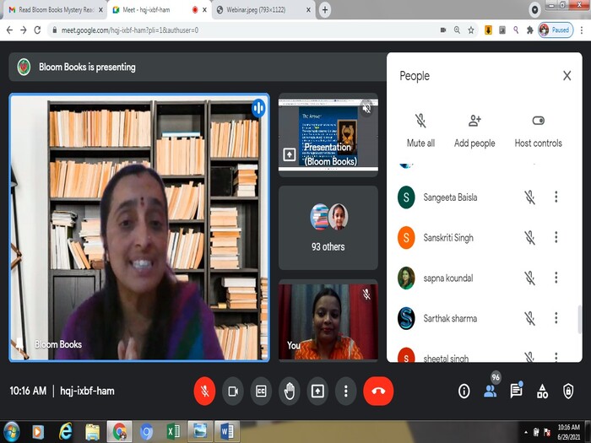This screenshot has width=591, height=443.
Task: Leave the call with red hang-up button
Action: click(378, 391)
